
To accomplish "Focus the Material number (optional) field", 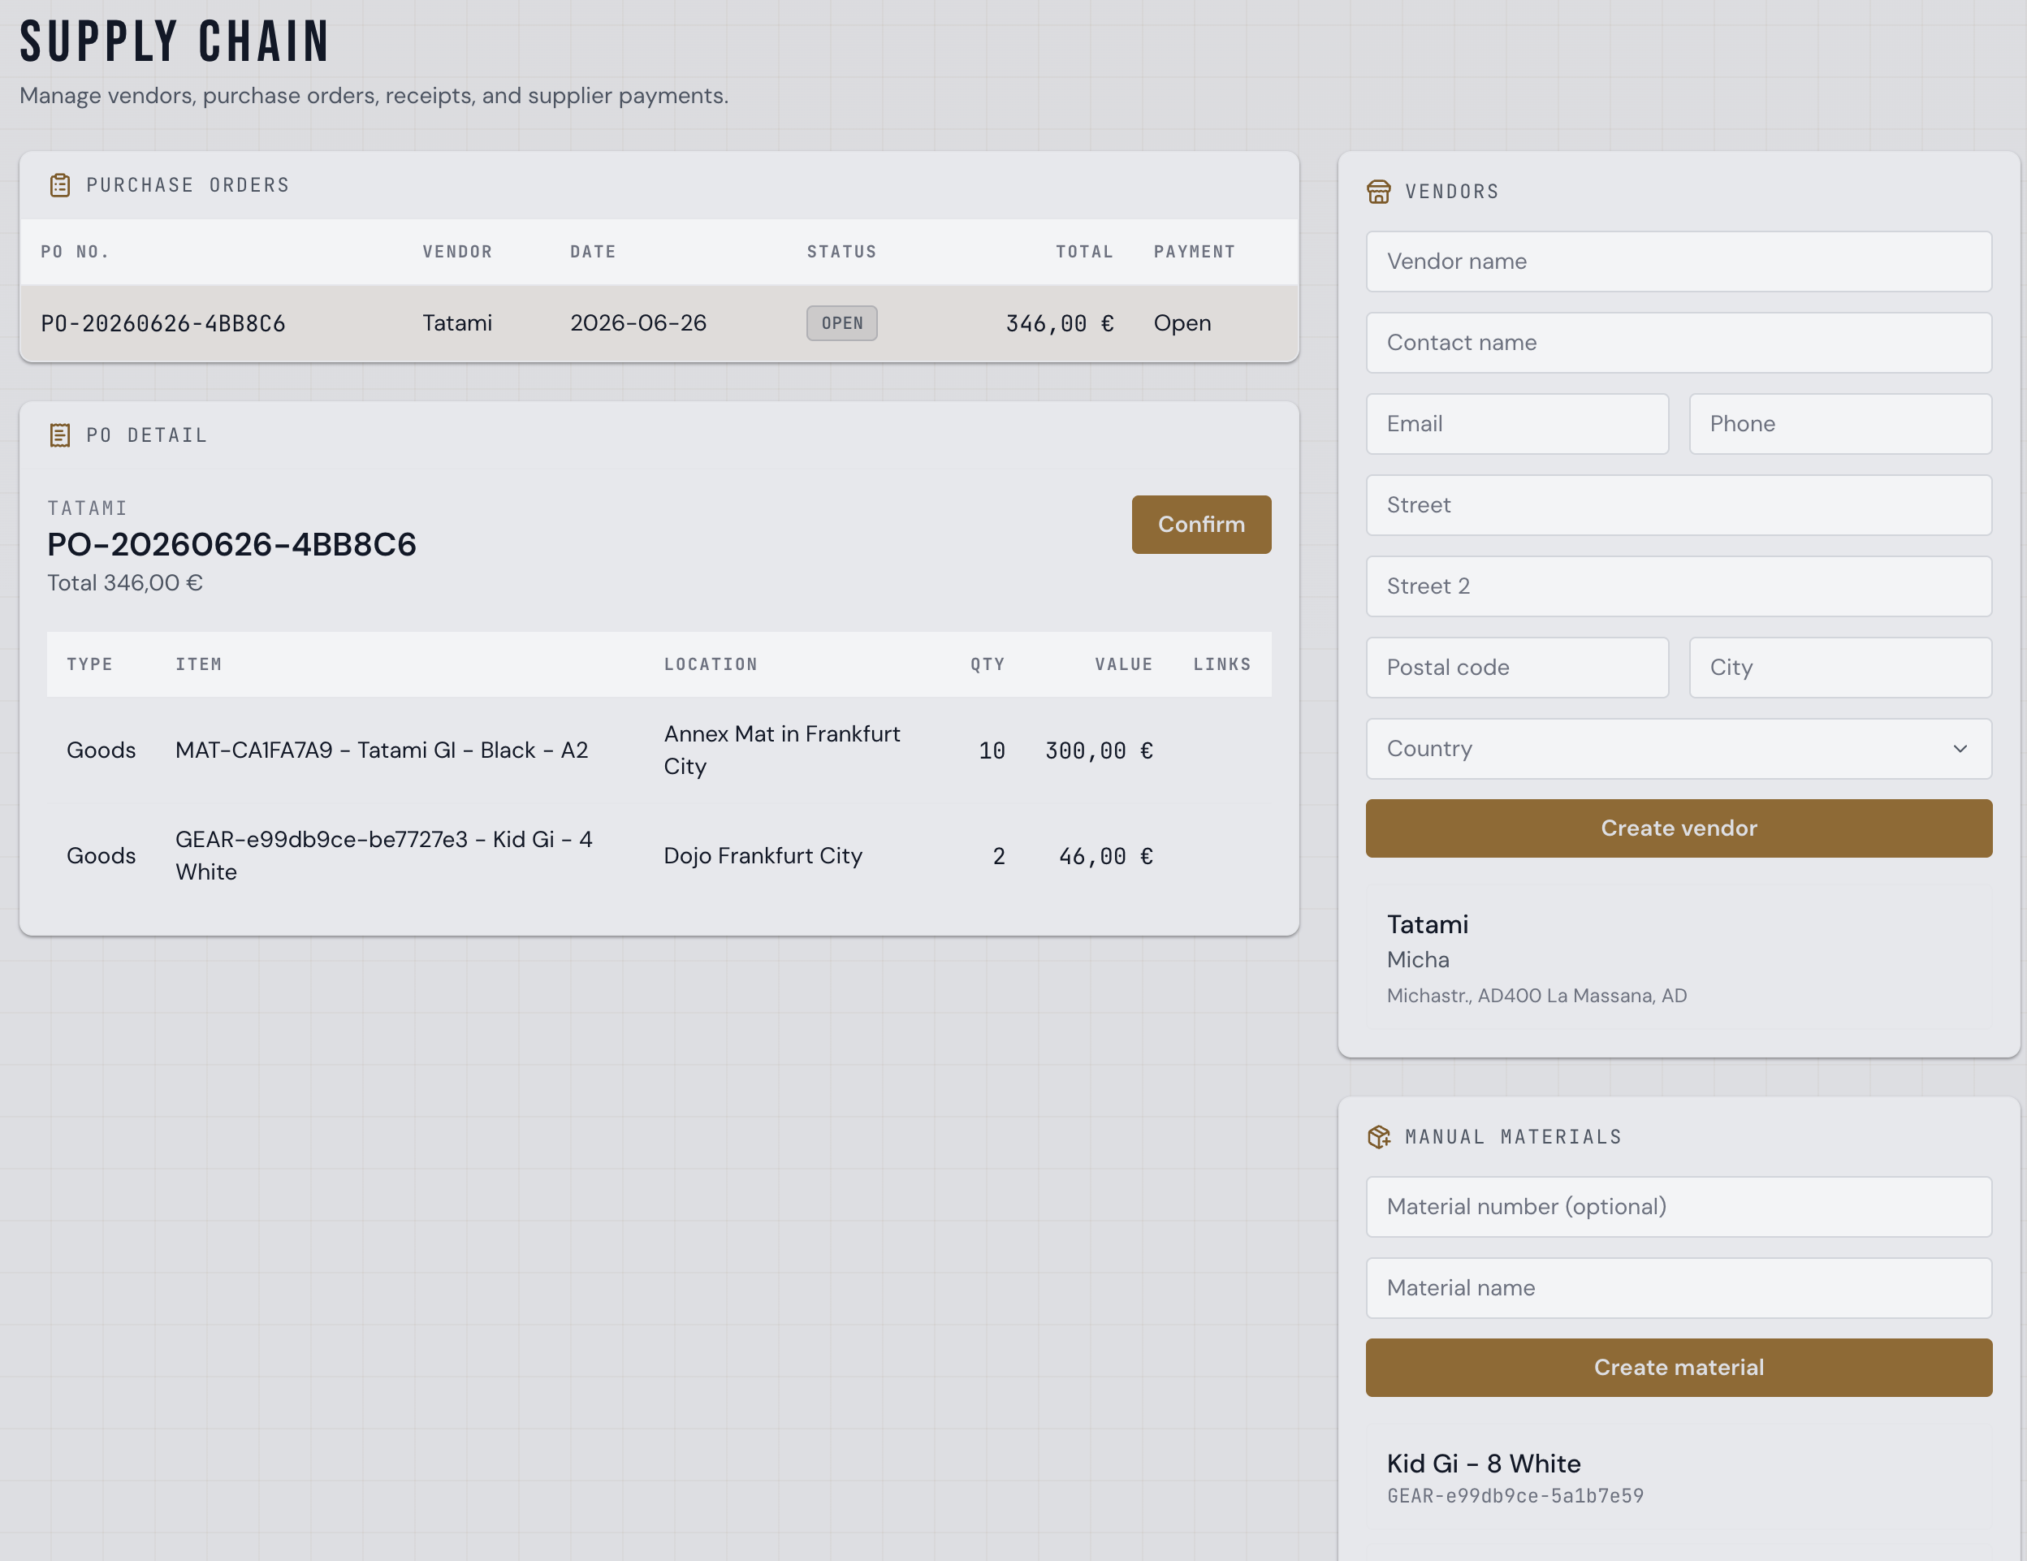I will (x=1679, y=1206).
